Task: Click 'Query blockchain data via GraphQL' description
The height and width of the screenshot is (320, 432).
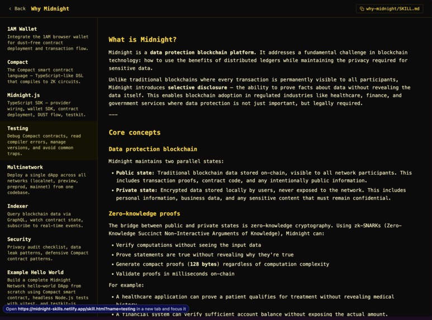Action: 45,220
